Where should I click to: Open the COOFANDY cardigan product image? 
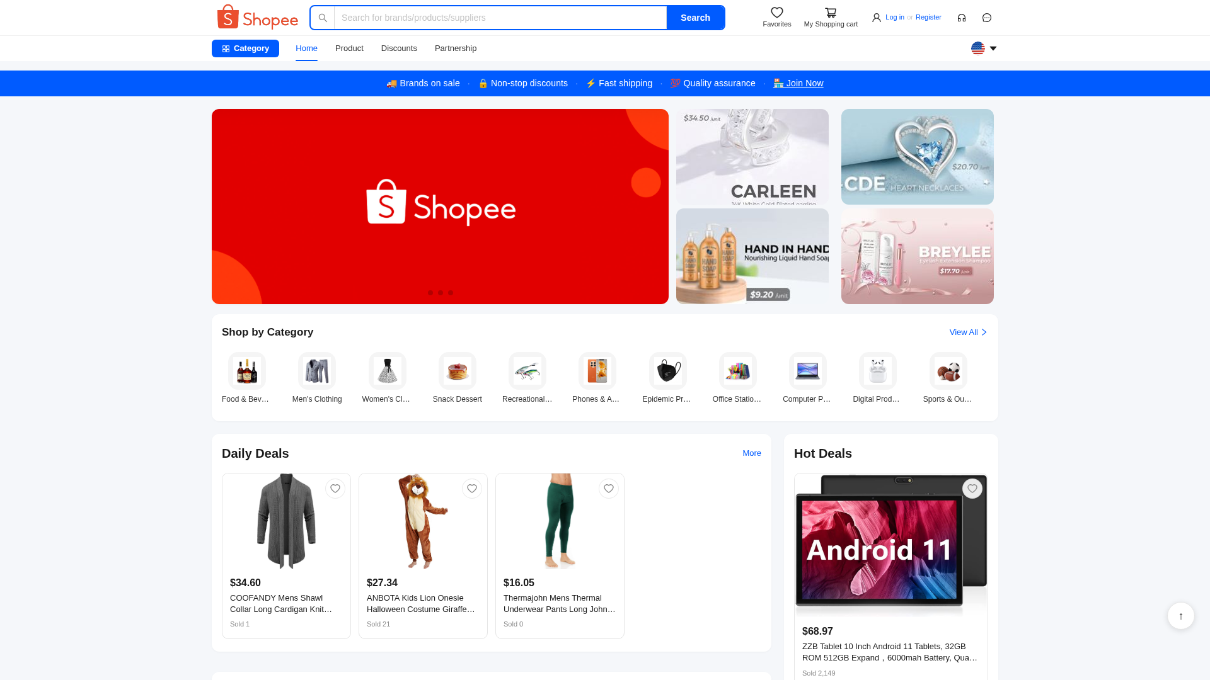(286, 521)
